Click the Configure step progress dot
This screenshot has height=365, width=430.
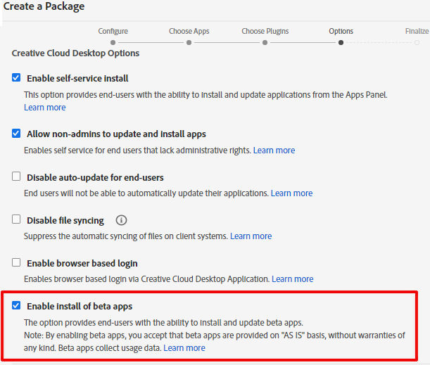pyautogui.click(x=113, y=42)
